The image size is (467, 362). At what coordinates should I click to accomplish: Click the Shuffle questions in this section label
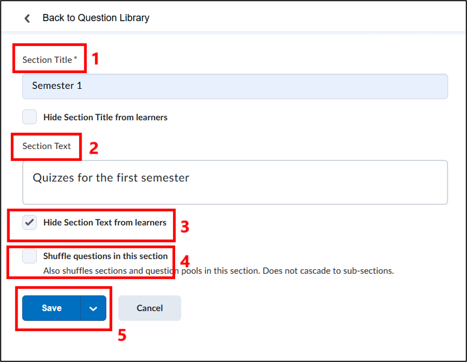point(105,256)
